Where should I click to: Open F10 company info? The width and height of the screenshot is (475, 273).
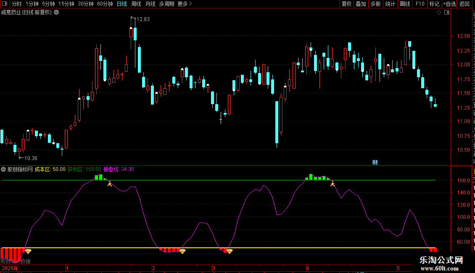click(420, 4)
